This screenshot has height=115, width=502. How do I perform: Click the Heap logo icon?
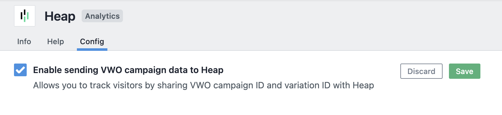(x=24, y=16)
